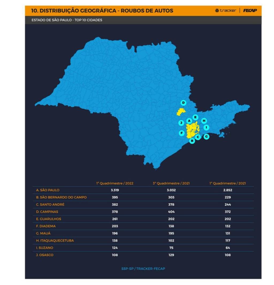Click column header '3º Quadrimestre / 2021'
The image size is (274, 285).
(171, 183)
